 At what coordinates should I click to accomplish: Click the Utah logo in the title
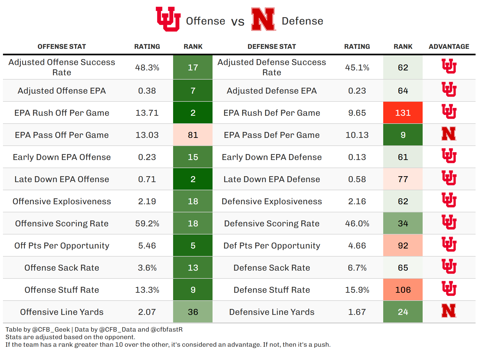[x=168, y=19]
